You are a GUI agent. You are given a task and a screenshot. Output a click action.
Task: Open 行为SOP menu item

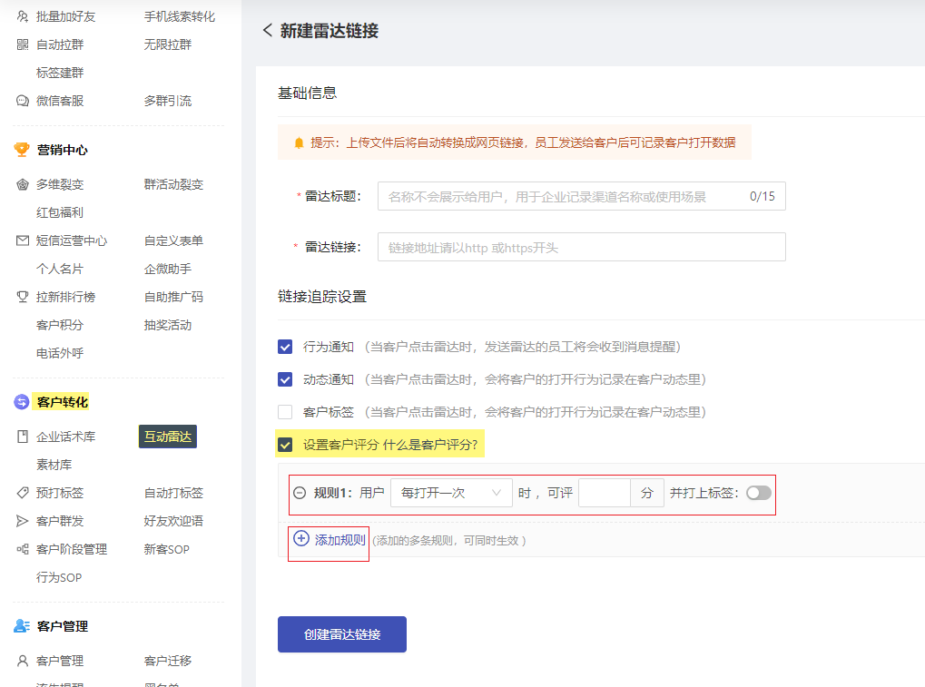(x=59, y=577)
